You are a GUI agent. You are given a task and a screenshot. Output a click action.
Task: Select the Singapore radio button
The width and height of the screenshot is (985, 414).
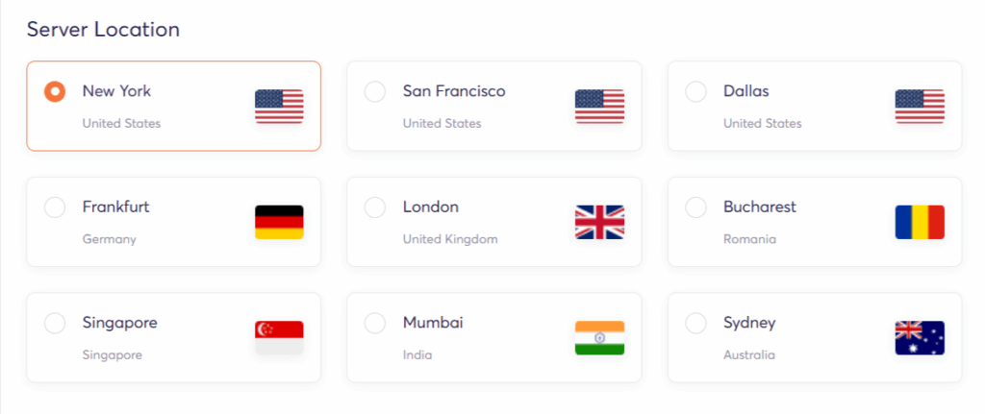click(x=55, y=324)
